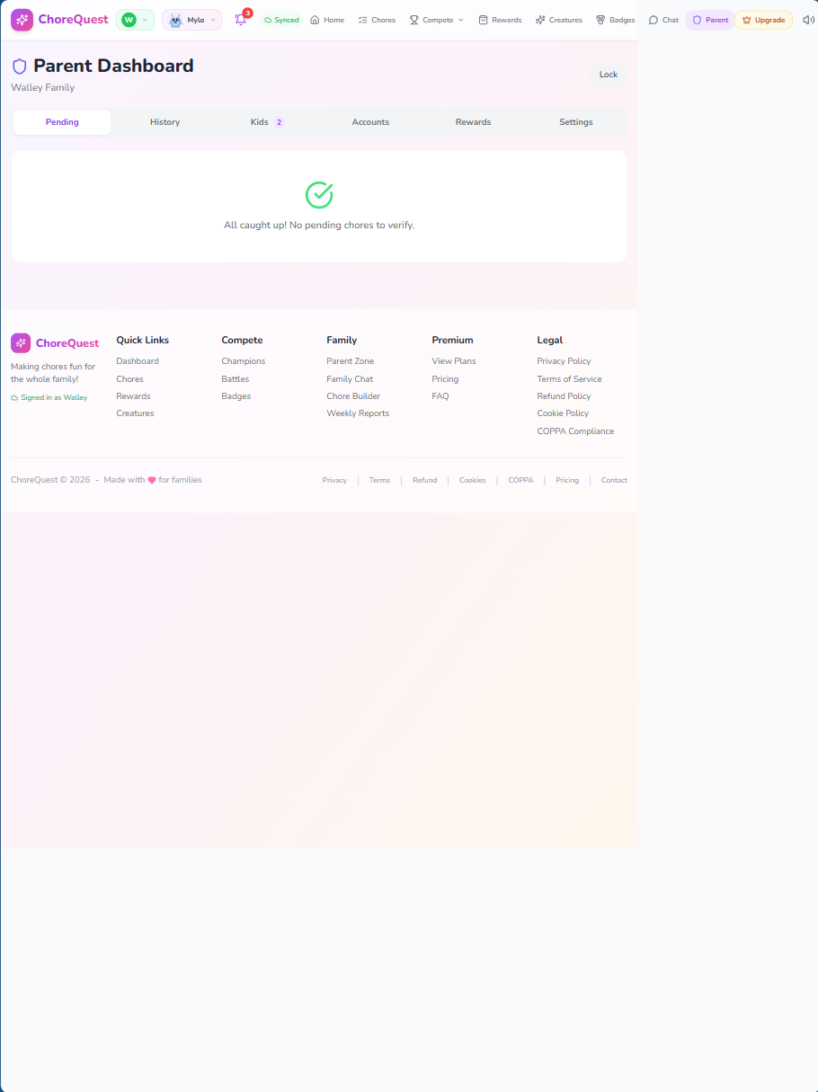This screenshot has width=818, height=1092.
Task: Open the Chat bubble
Action: click(x=662, y=19)
